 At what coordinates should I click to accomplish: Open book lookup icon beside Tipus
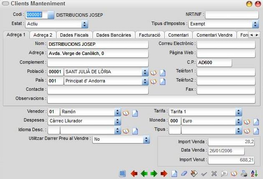pos(247,131)
